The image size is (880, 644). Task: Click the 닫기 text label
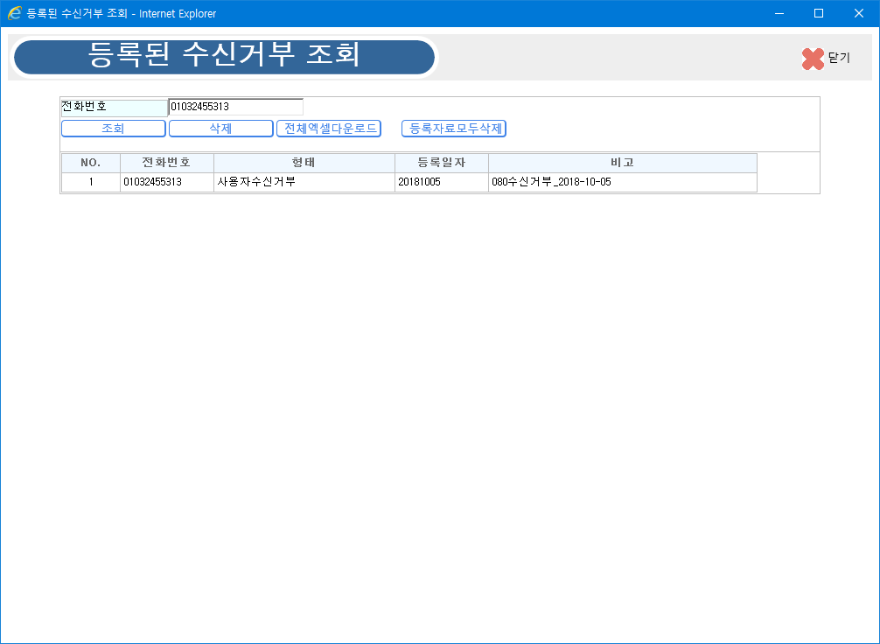coord(839,58)
